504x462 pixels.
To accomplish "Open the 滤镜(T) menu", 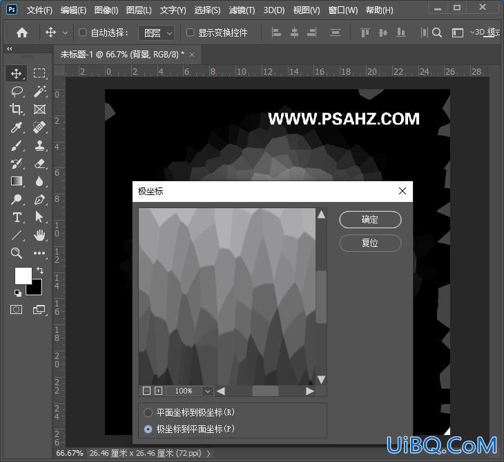I will click(242, 10).
